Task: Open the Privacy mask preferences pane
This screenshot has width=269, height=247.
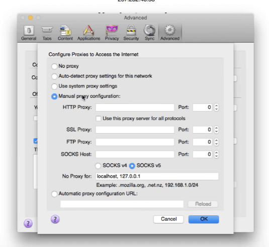Action: (112, 33)
